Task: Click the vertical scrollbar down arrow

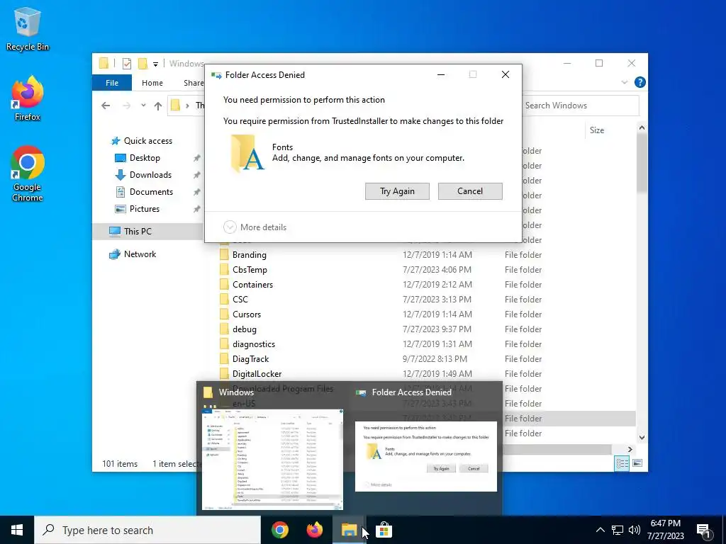Action: [642, 437]
